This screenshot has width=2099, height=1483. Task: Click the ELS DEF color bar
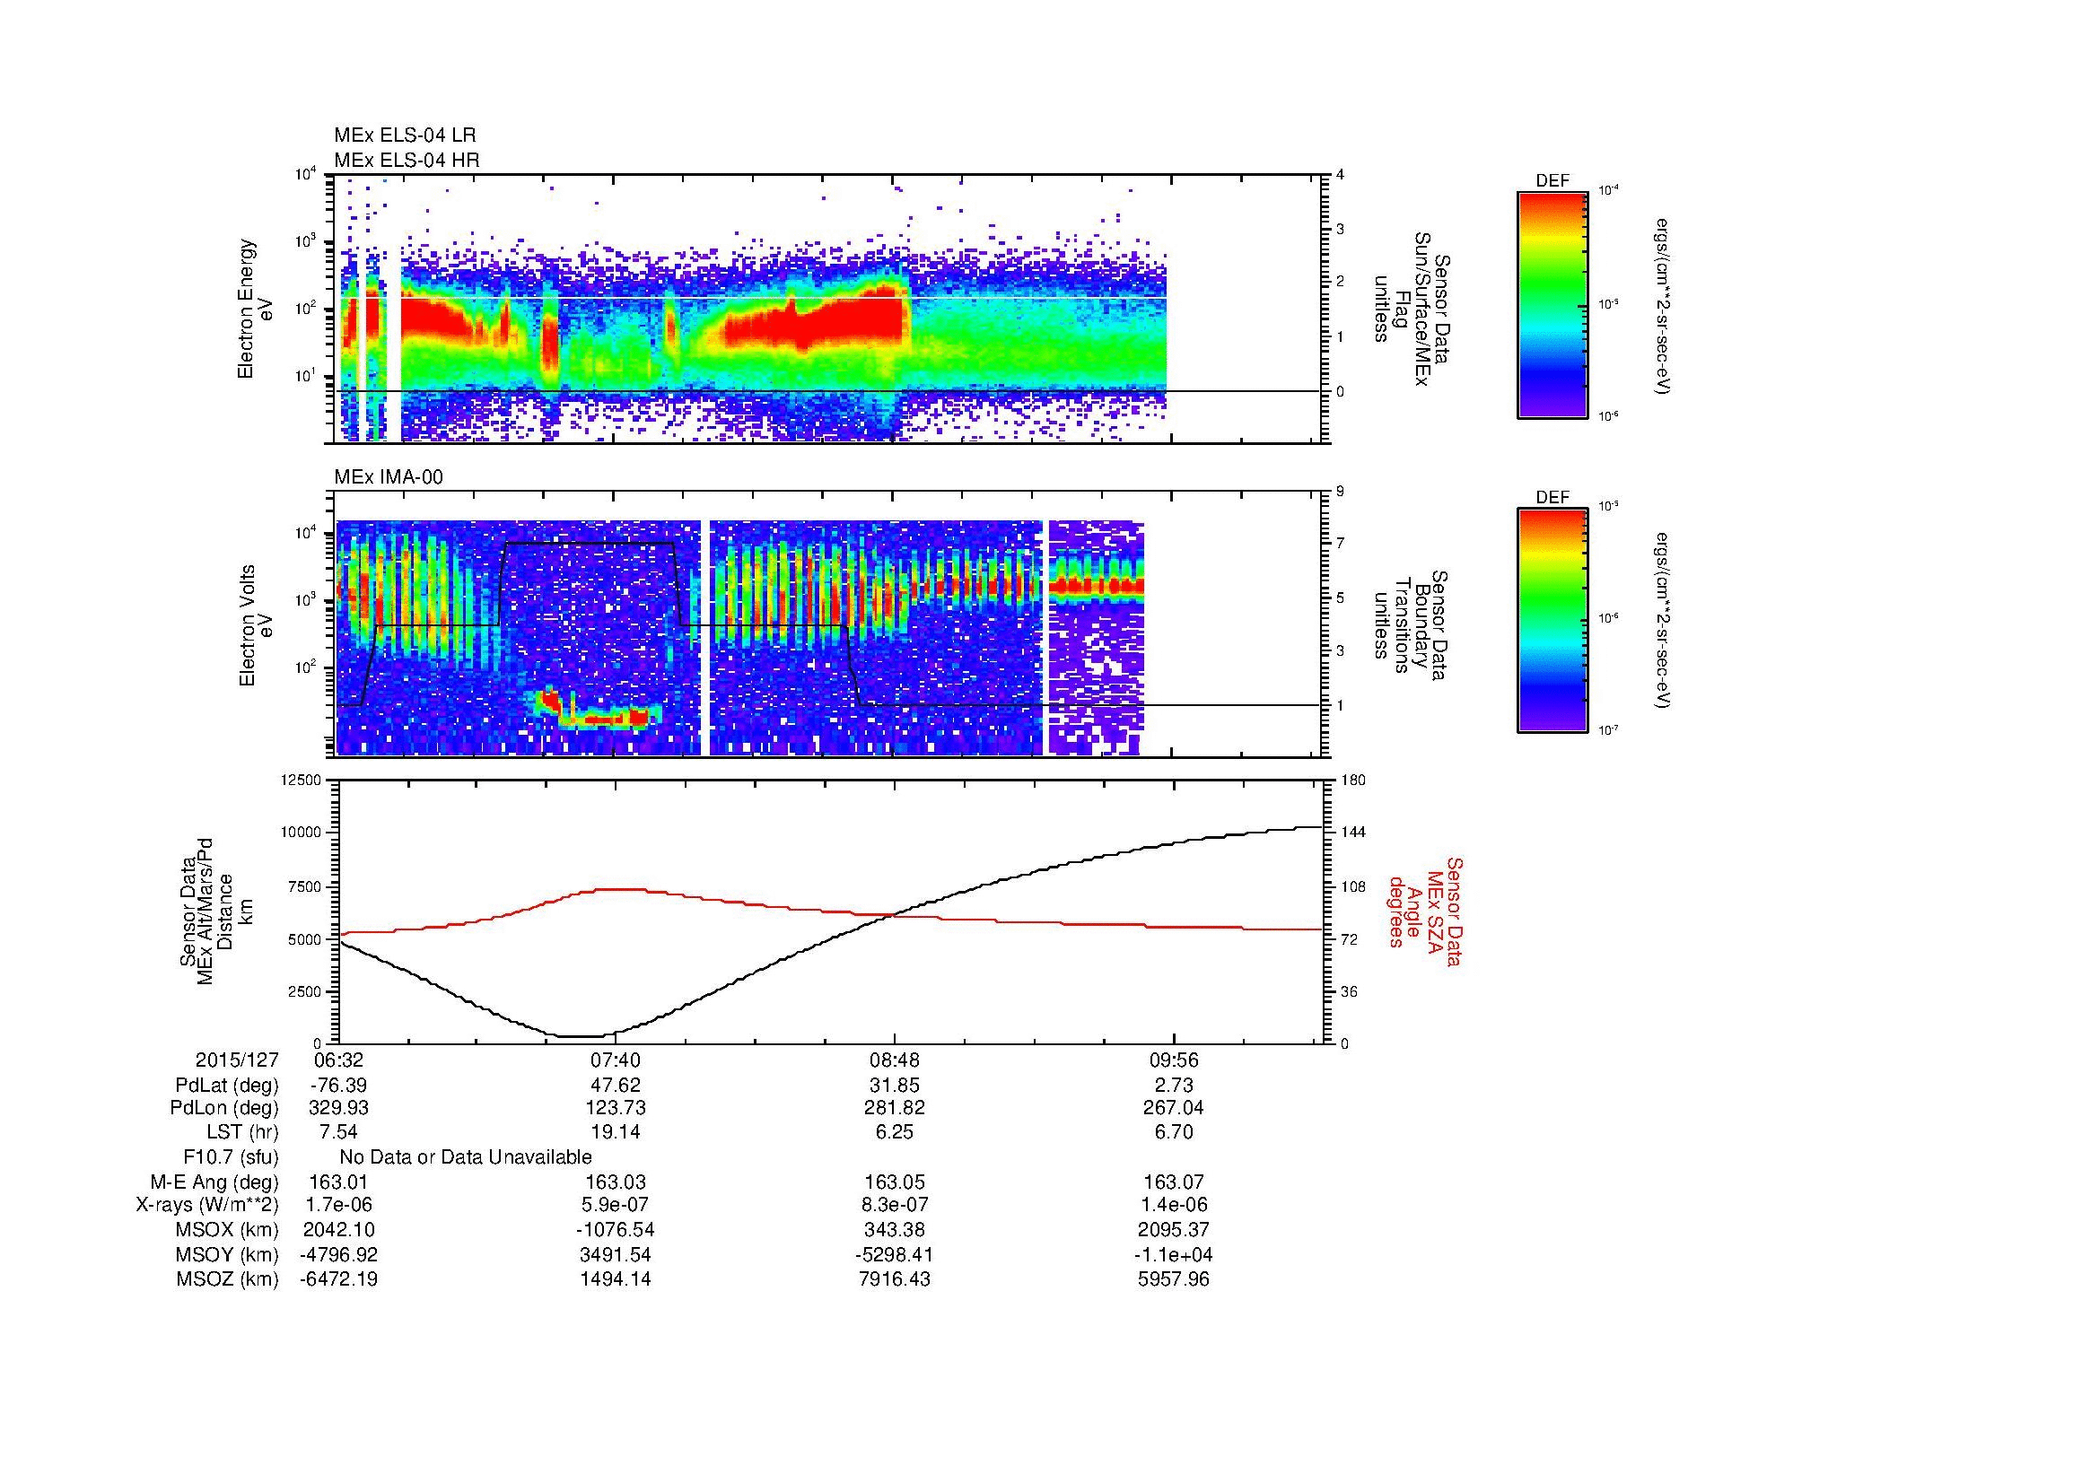tap(1552, 305)
